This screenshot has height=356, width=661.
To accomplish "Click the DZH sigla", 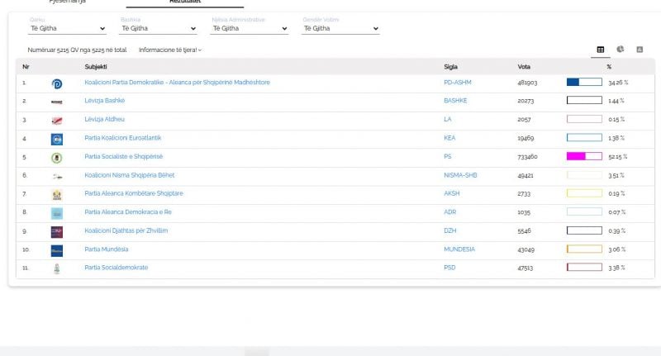I will coord(449,230).
